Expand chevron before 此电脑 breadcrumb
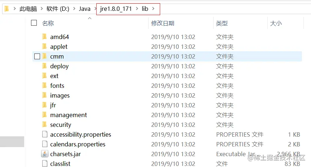This screenshot has height=167, width=311. click(x=14, y=9)
